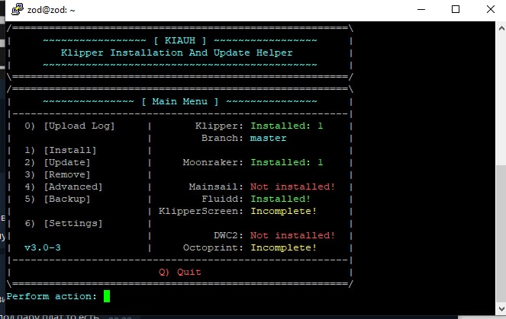Image resolution: width=506 pixels, height=319 pixels.
Task: Click KlipperScreen status "Incomplete!"
Action: pyautogui.click(x=284, y=211)
